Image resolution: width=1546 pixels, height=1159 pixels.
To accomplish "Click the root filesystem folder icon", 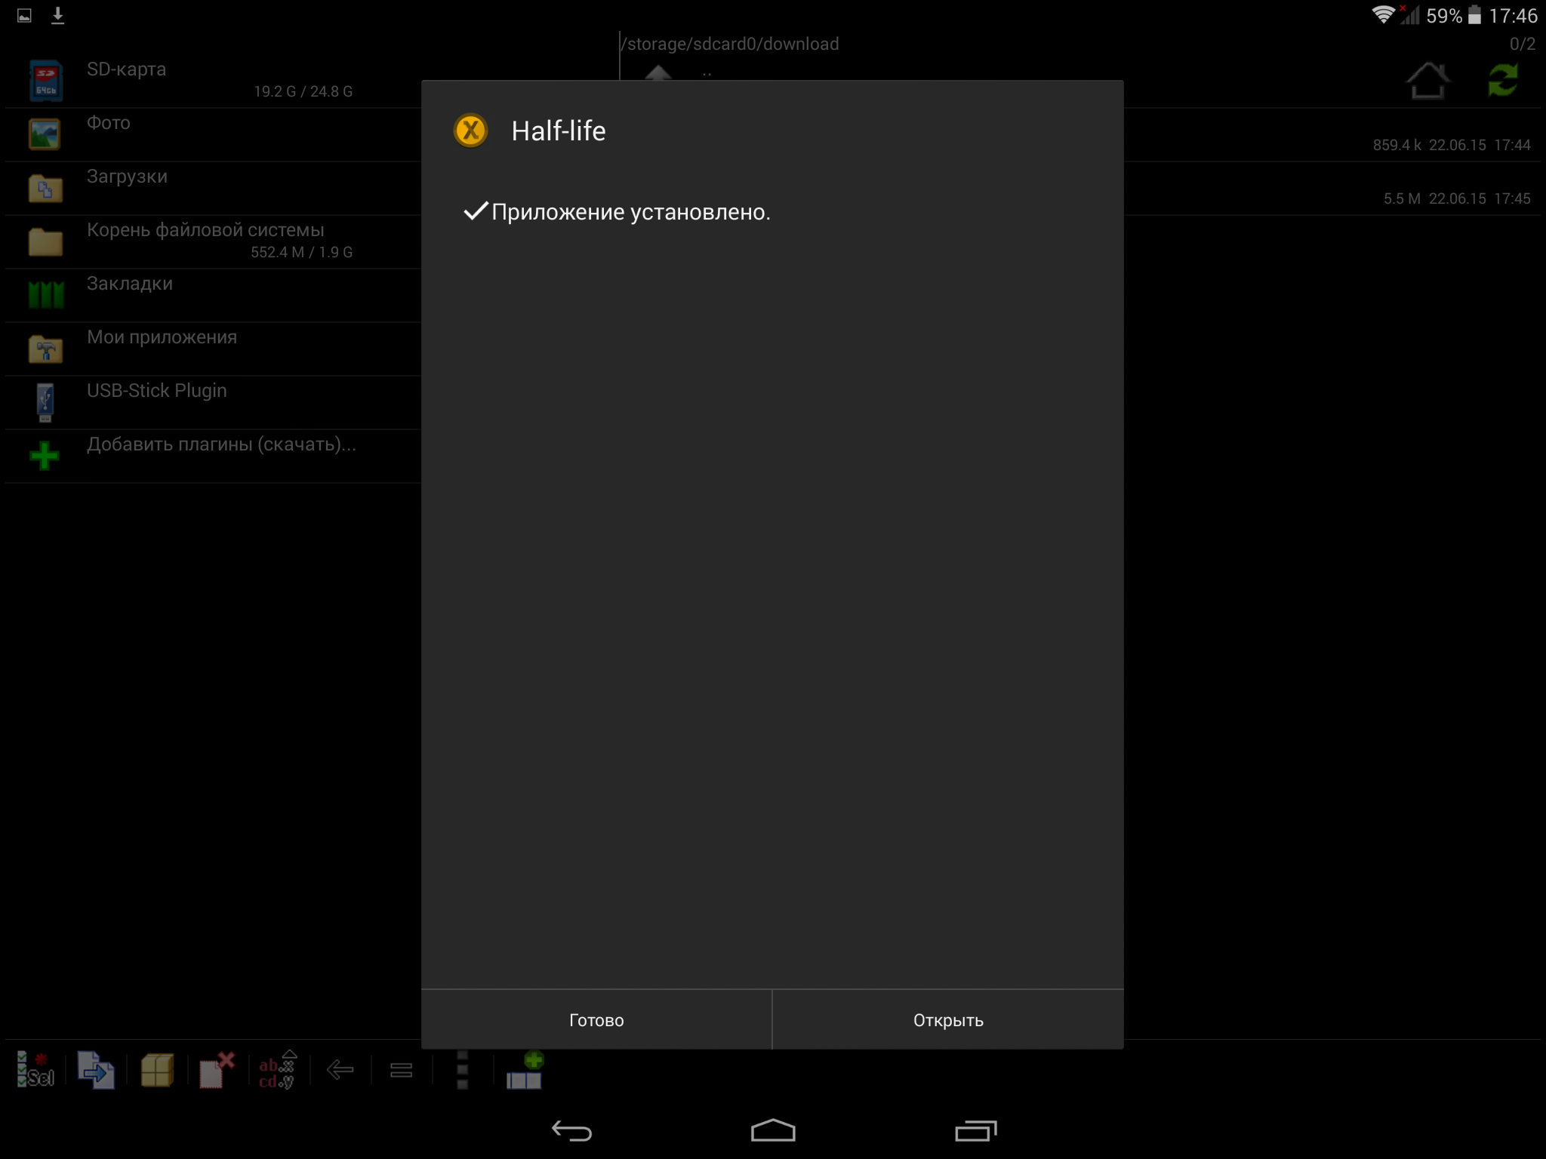I will coord(45,242).
